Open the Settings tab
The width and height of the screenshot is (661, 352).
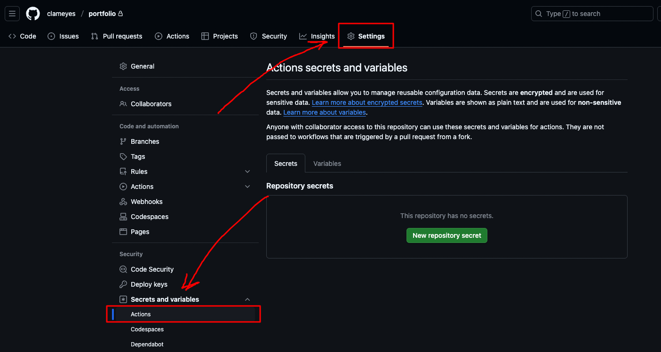366,36
